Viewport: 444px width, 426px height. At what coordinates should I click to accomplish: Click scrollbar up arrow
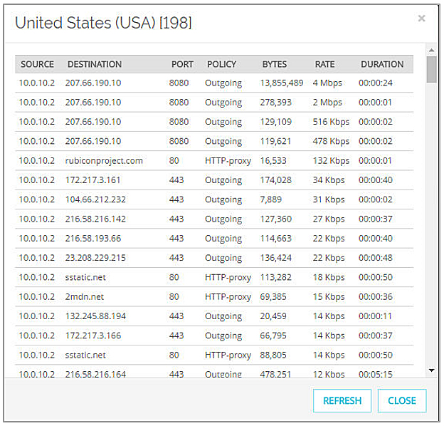[x=430, y=50]
